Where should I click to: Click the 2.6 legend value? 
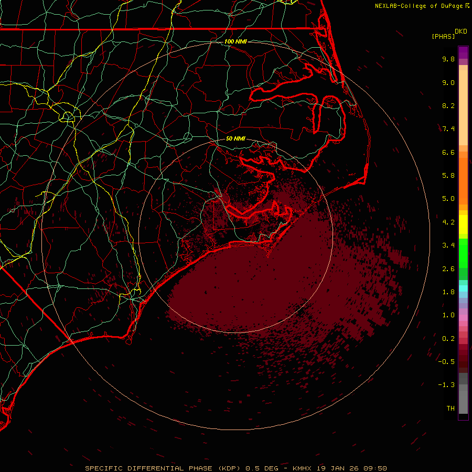448,269
